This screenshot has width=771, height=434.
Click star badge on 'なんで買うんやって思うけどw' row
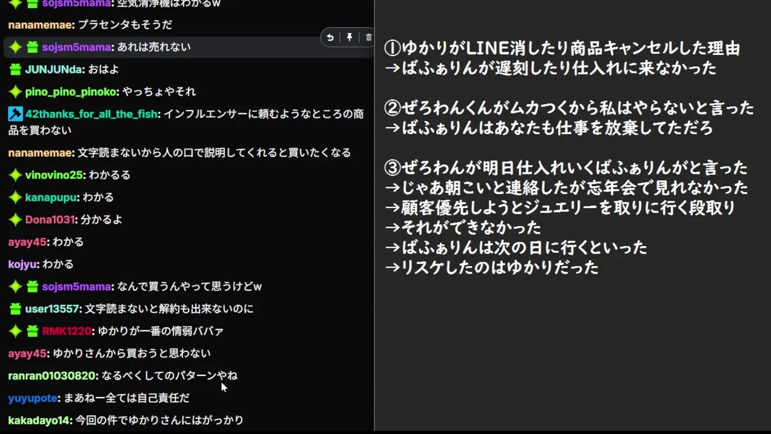tap(15, 286)
